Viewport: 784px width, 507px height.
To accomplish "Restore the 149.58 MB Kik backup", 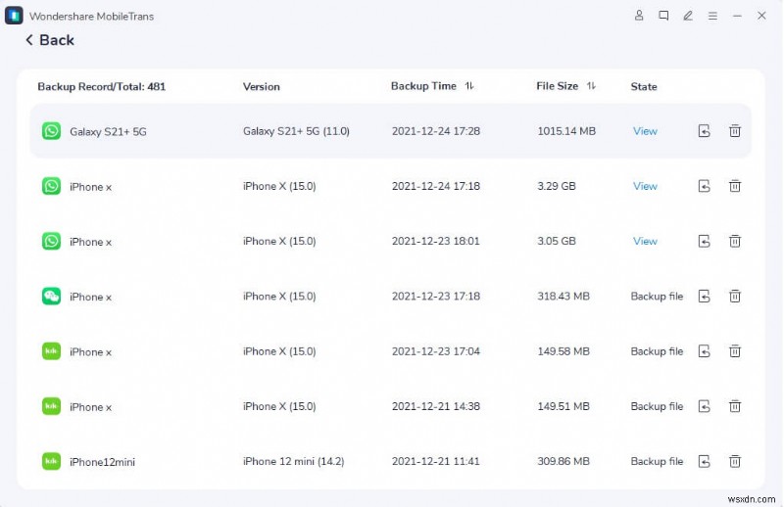I will click(704, 351).
